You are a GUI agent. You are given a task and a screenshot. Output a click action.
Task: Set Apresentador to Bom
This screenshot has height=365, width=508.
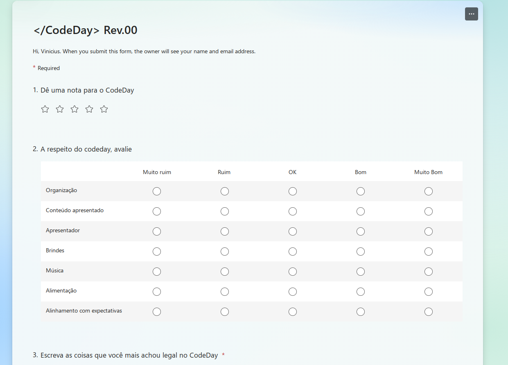point(361,231)
